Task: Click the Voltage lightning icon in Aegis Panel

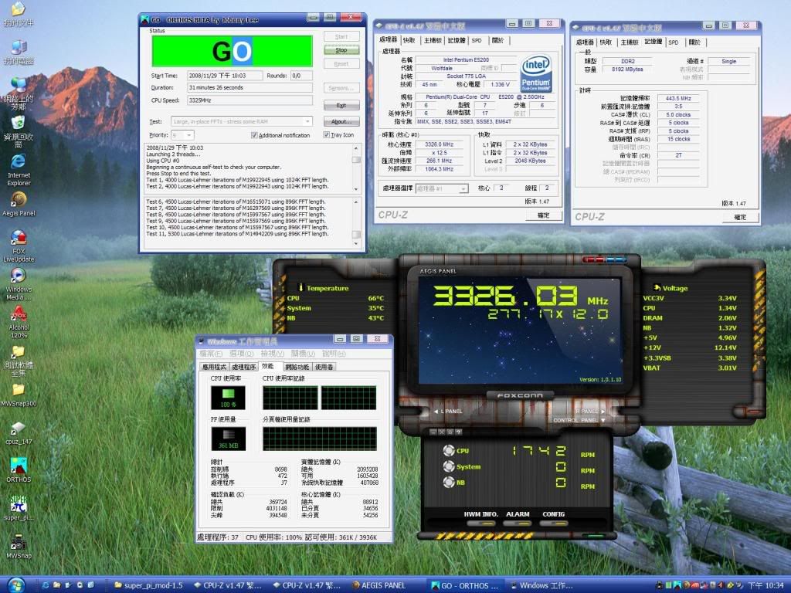Action: pos(657,287)
